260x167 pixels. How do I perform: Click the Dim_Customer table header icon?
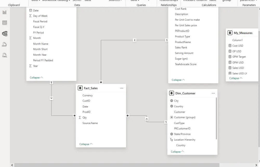pos(171,93)
